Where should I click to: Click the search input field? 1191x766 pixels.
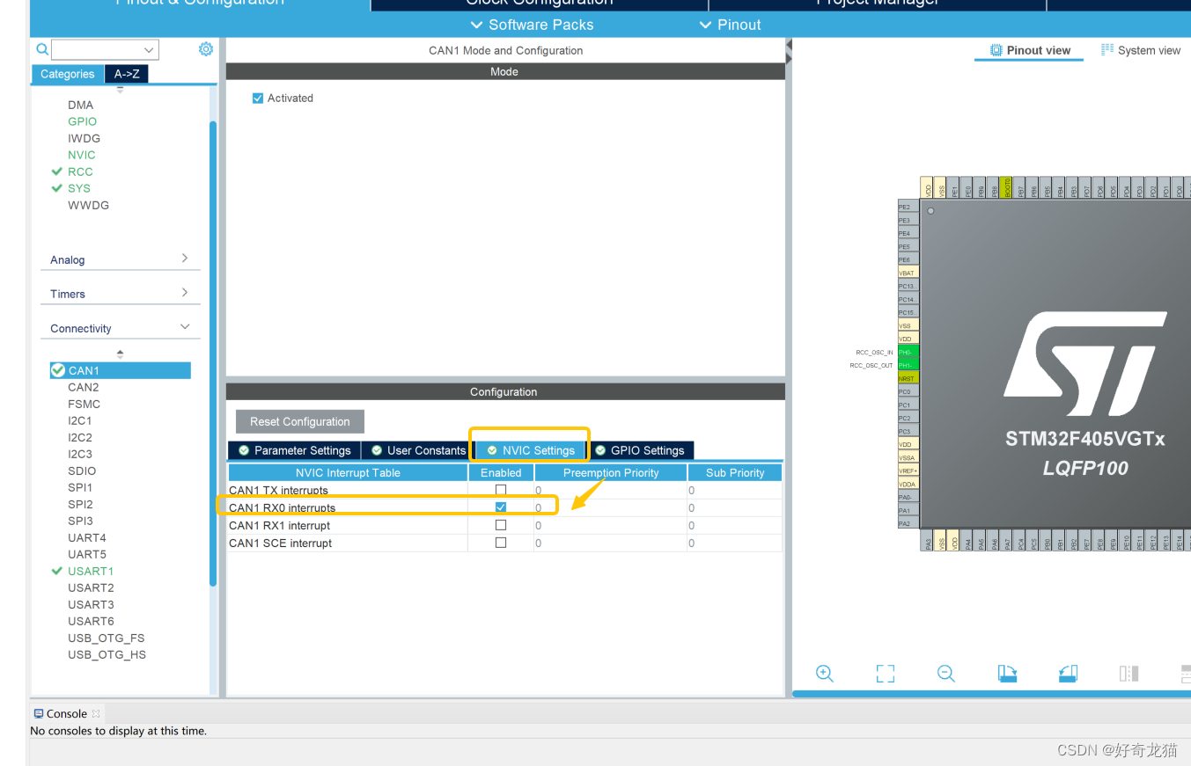pyautogui.click(x=96, y=50)
